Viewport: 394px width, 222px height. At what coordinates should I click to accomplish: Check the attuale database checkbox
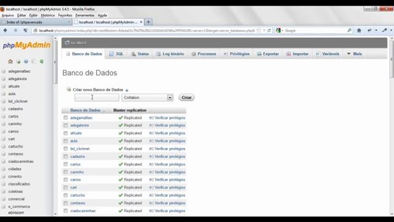point(66,133)
